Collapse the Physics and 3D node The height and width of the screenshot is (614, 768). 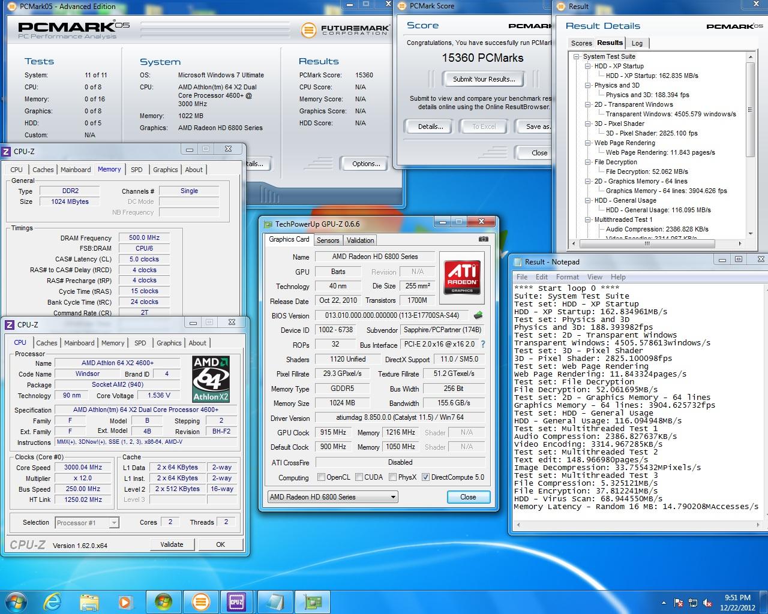click(588, 85)
